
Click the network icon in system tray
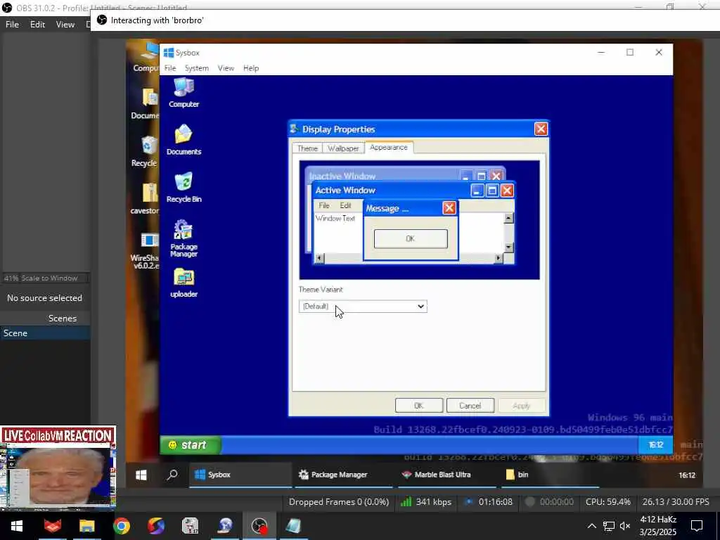[609, 526]
